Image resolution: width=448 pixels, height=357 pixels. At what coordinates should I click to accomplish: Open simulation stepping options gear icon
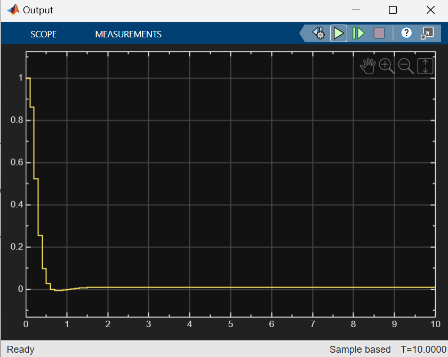coord(318,33)
